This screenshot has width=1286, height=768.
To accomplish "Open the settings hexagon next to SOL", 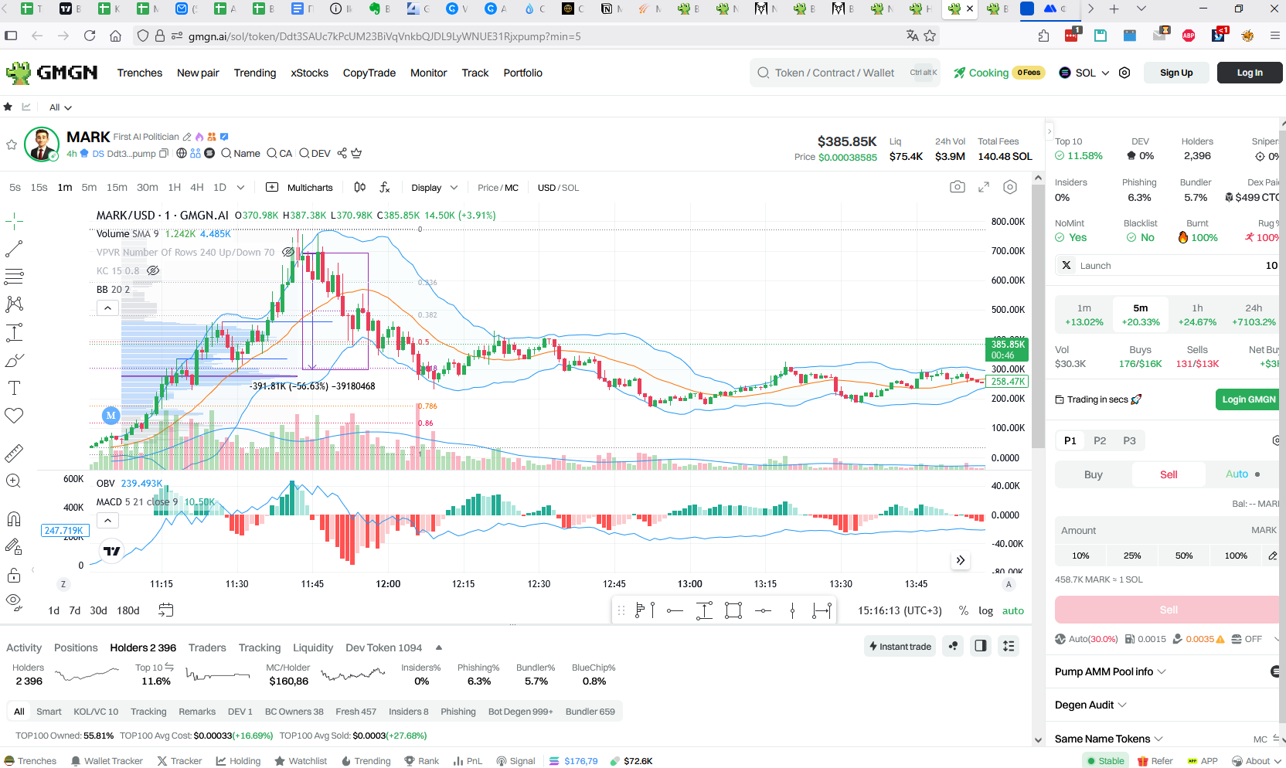I will pos(1124,73).
